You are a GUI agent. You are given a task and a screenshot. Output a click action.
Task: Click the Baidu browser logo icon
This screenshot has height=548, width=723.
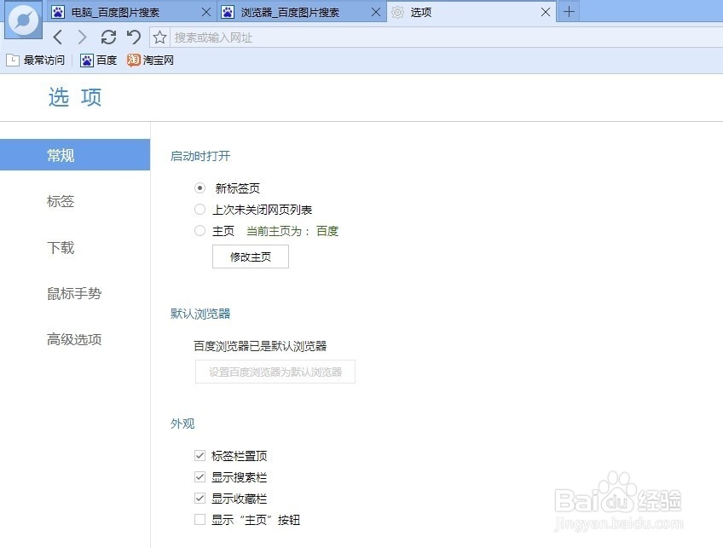(24, 20)
